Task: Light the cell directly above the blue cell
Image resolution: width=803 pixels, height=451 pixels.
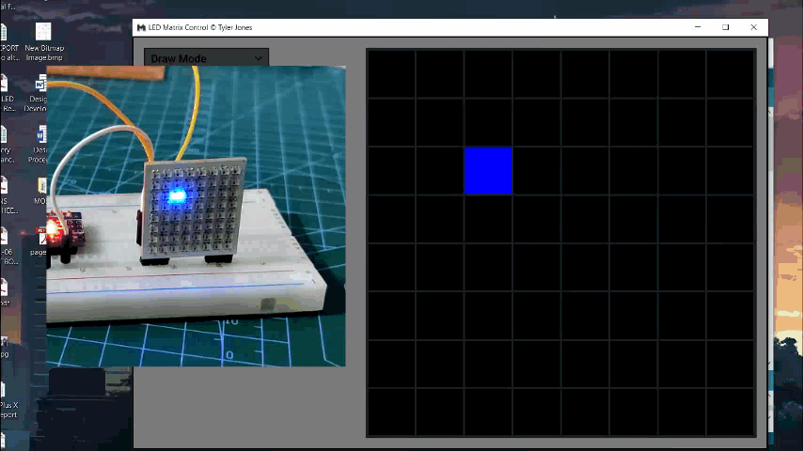Action: 488,122
